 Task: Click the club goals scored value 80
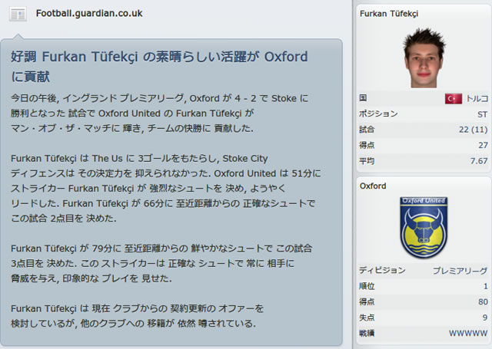coord(483,301)
